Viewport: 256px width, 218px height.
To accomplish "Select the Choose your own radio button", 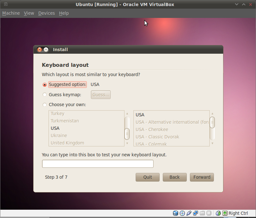I will (x=45, y=105).
